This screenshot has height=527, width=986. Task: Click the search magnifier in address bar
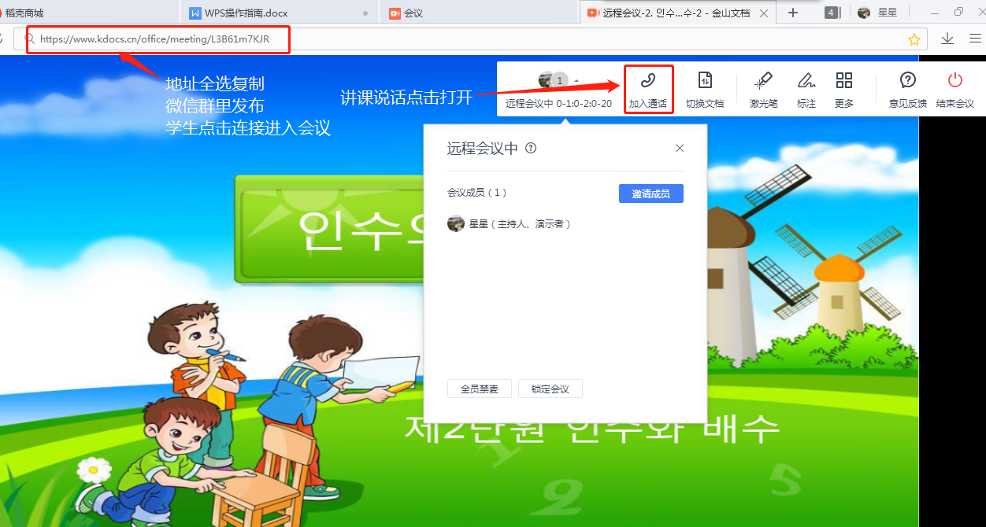click(x=30, y=39)
